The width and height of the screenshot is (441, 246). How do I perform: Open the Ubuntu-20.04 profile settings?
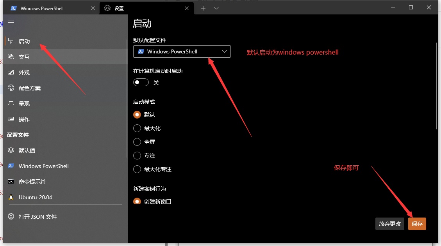tap(66, 197)
